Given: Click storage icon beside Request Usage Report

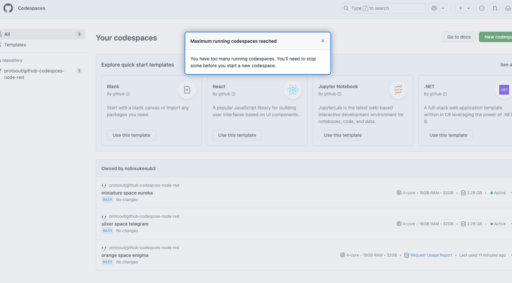Looking at the screenshot, I should point(406,255).
